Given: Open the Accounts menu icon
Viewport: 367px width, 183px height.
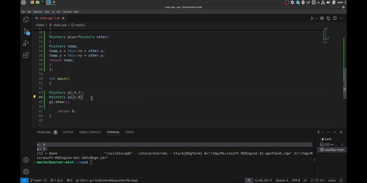Looking at the screenshot, I should click(26, 160).
